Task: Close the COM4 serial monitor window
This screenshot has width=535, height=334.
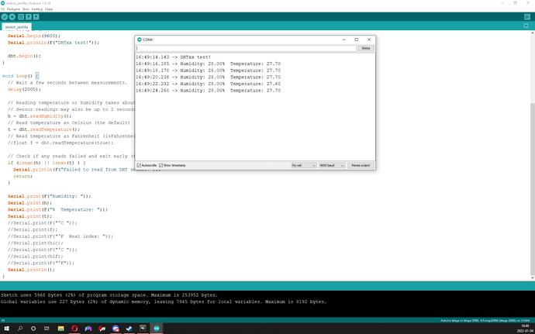Action: click(369, 40)
